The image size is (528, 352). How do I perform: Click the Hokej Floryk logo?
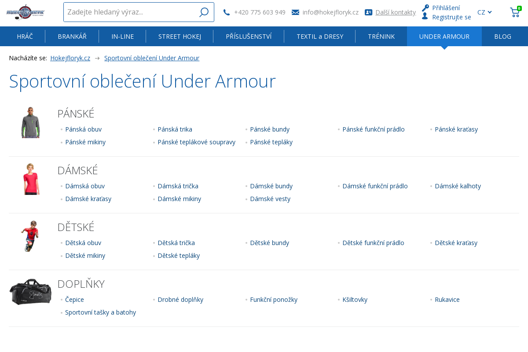25,12
